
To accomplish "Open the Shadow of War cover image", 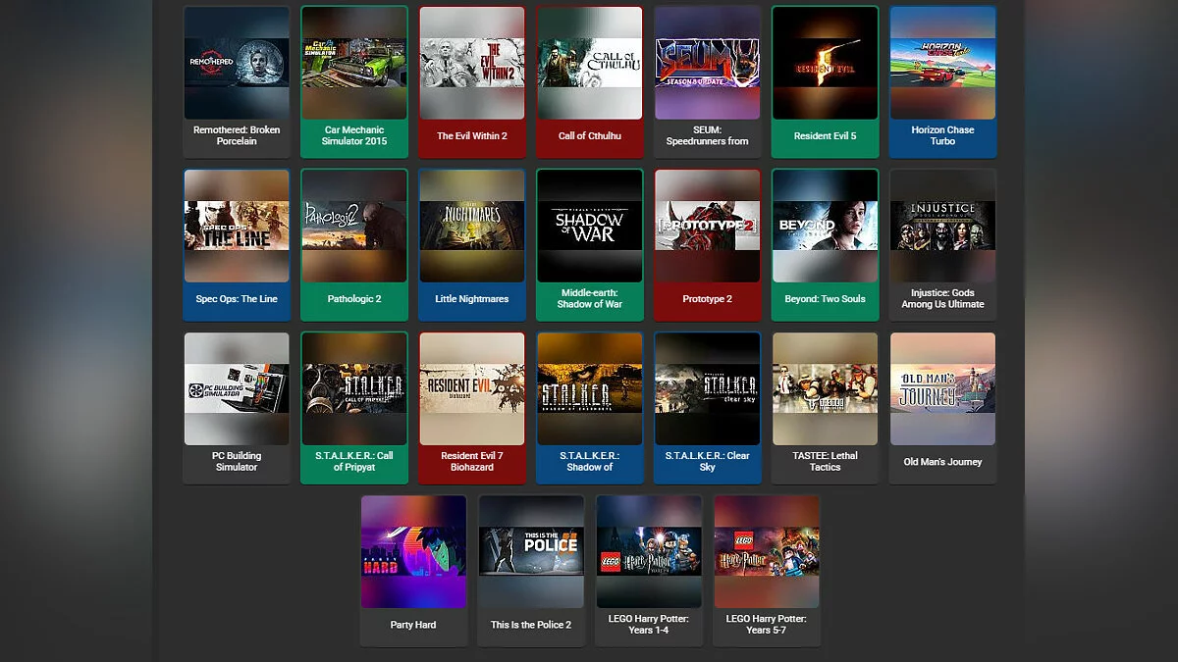I will (x=590, y=226).
